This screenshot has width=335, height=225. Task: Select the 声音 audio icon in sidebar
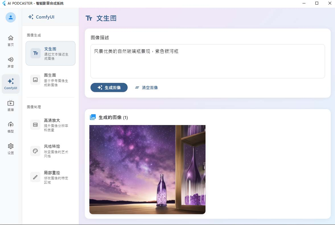[11, 62]
